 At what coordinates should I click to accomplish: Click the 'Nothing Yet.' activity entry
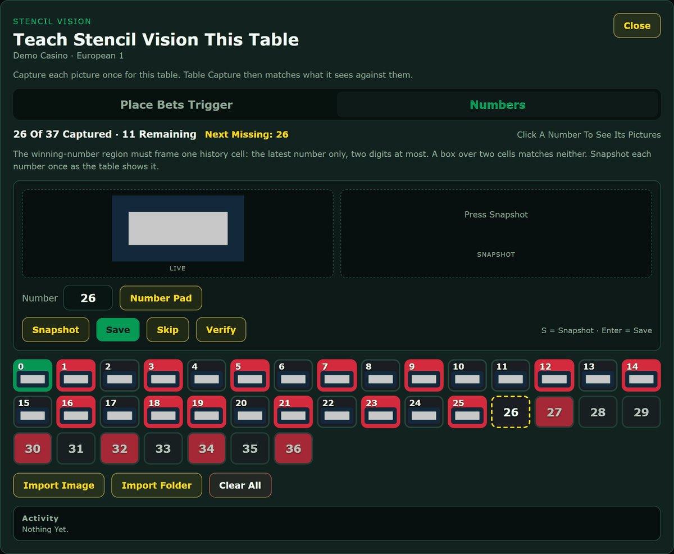[x=45, y=529]
